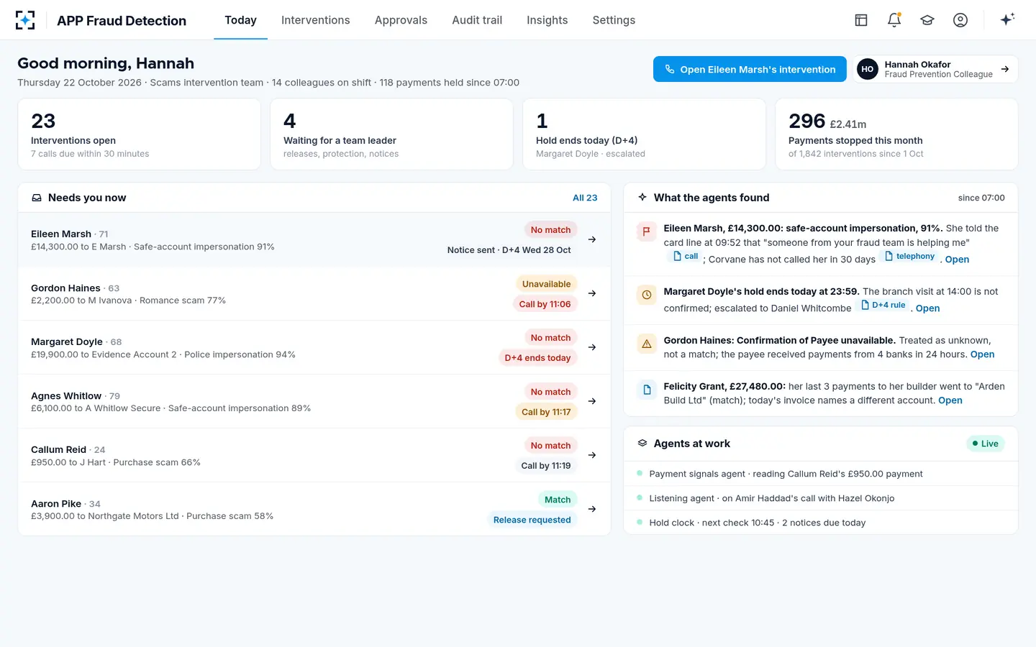This screenshot has height=647, width=1036.
Task: Open the user account circle icon
Action: coord(960,20)
